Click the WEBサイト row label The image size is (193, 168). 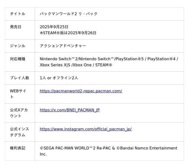click(x=18, y=94)
